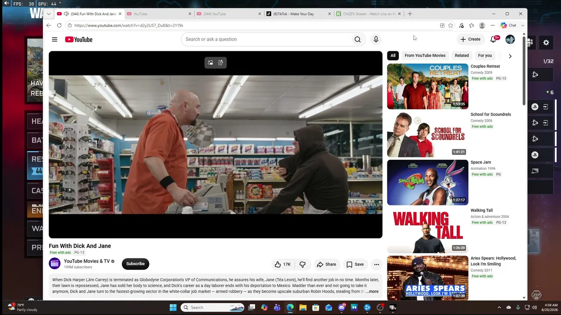Open YouTube notifications bell
561x315 pixels.
pyautogui.click(x=494, y=39)
